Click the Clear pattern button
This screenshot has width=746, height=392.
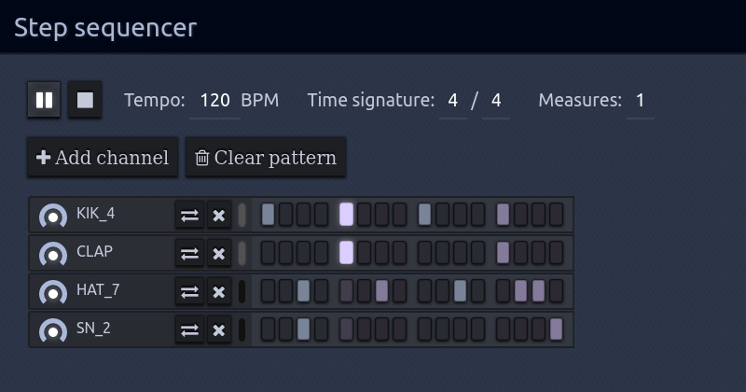[x=266, y=158]
